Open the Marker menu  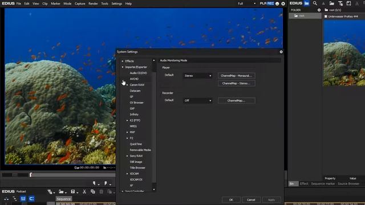click(x=55, y=3)
